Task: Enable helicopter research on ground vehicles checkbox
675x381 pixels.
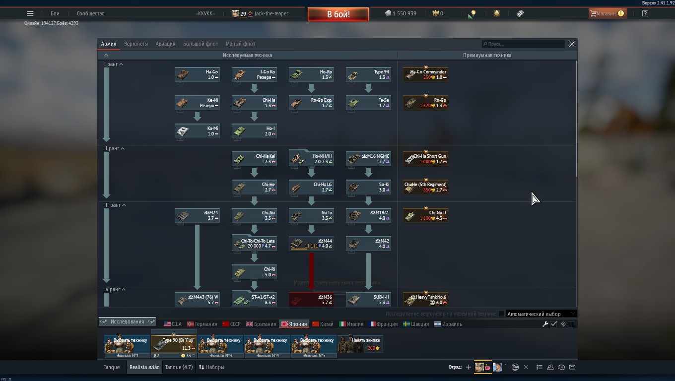Action: pyautogui.click(x=501, y=314)
